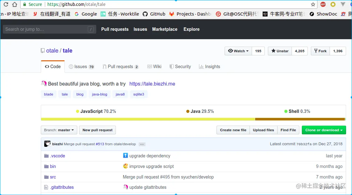Focus the Search or jump to field

50,29
